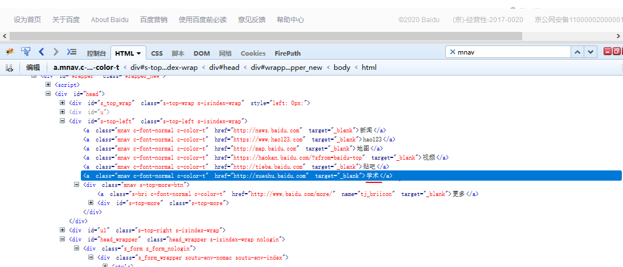
Task: Open the 使用百度前必读 link
Action: pos(203,20)
